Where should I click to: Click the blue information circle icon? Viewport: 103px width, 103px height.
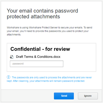pos(8,77)
